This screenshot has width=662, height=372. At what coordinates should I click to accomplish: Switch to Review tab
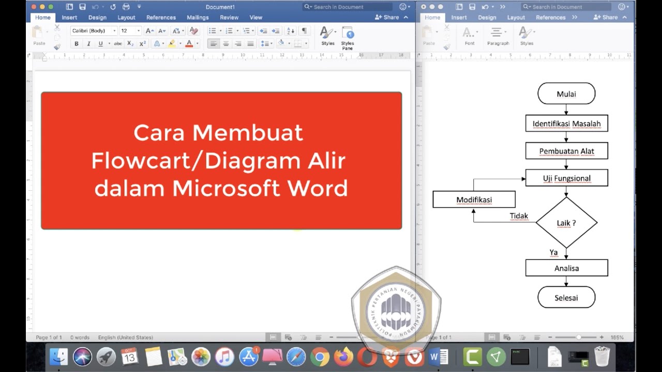coord(229,17)
